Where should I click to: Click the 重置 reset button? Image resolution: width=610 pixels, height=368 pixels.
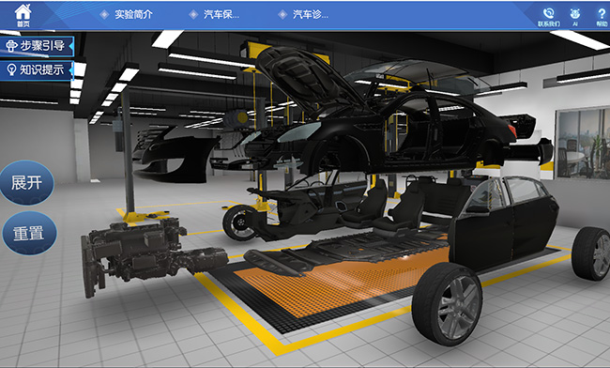(29, 234)
